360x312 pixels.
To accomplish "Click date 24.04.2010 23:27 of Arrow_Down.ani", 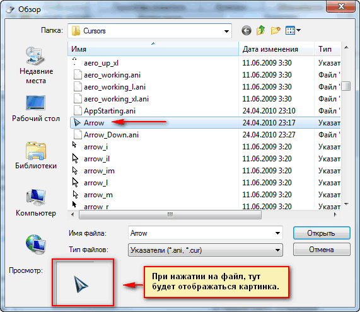I will [x=269, y=135].
